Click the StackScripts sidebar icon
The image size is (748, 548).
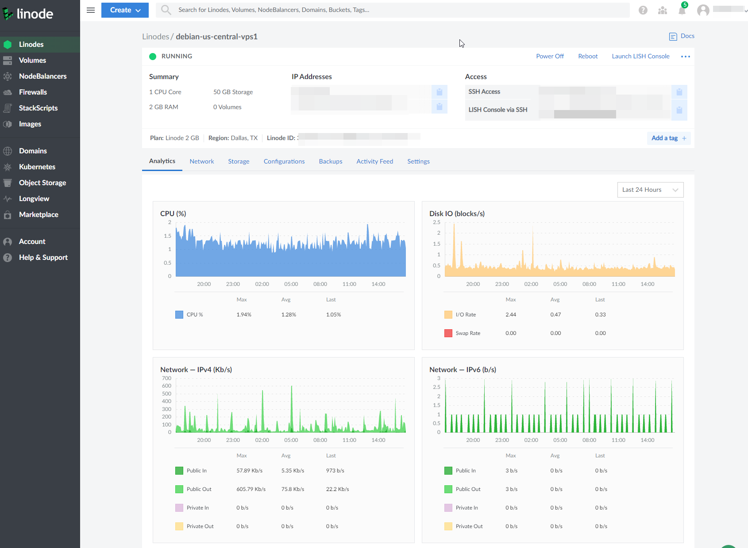coord(8,108)
